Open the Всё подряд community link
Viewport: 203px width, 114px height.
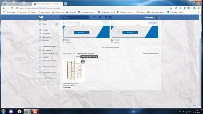coord(47,50)
